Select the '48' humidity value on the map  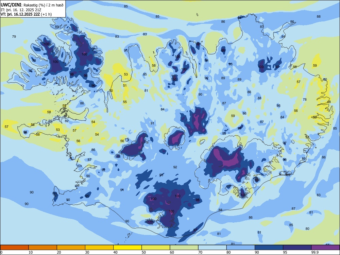329,102
